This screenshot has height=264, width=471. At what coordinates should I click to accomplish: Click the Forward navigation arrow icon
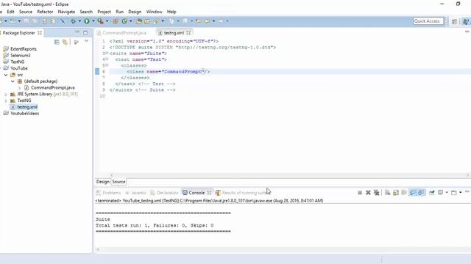pyautogui.click(x=221, y=21)
